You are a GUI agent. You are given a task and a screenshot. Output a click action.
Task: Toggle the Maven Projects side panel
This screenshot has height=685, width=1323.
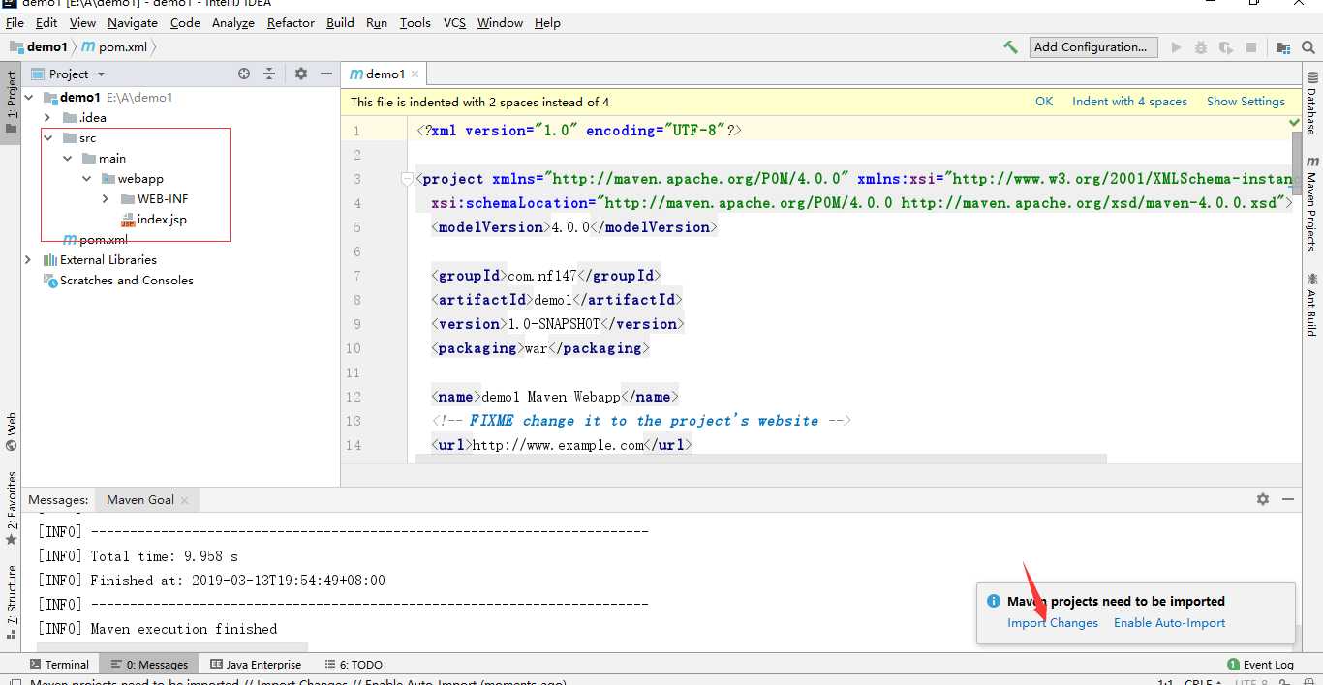coord(1311,203)
